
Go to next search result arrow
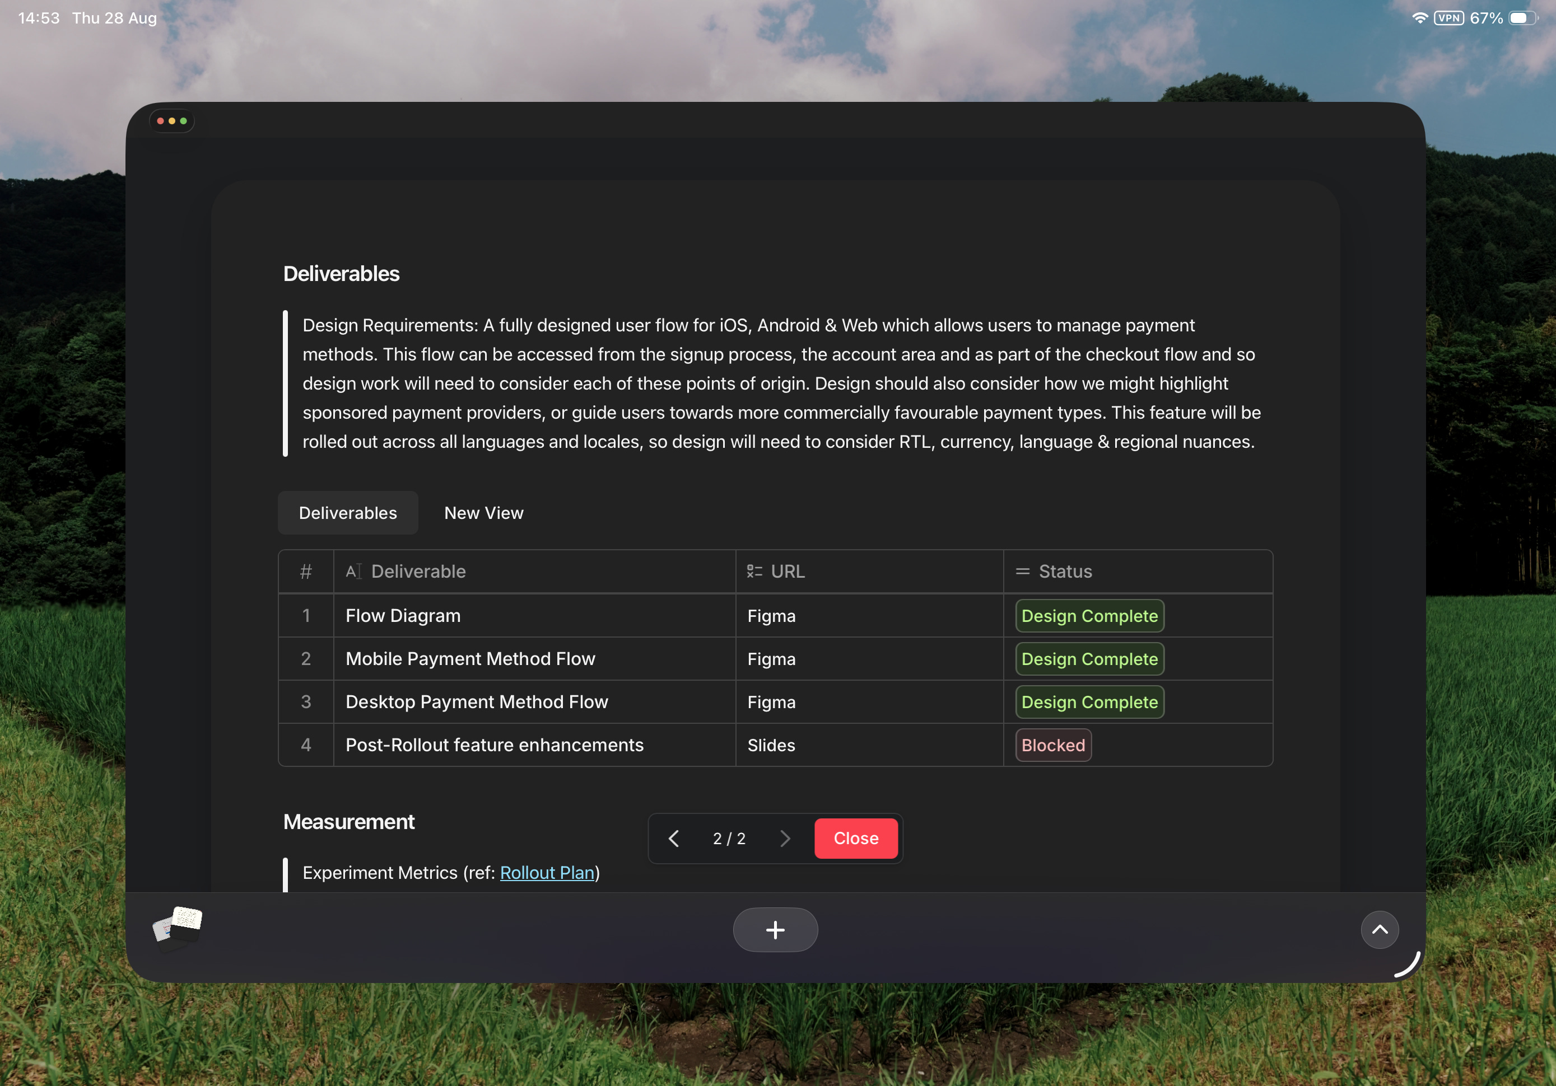tap(785, 838)
